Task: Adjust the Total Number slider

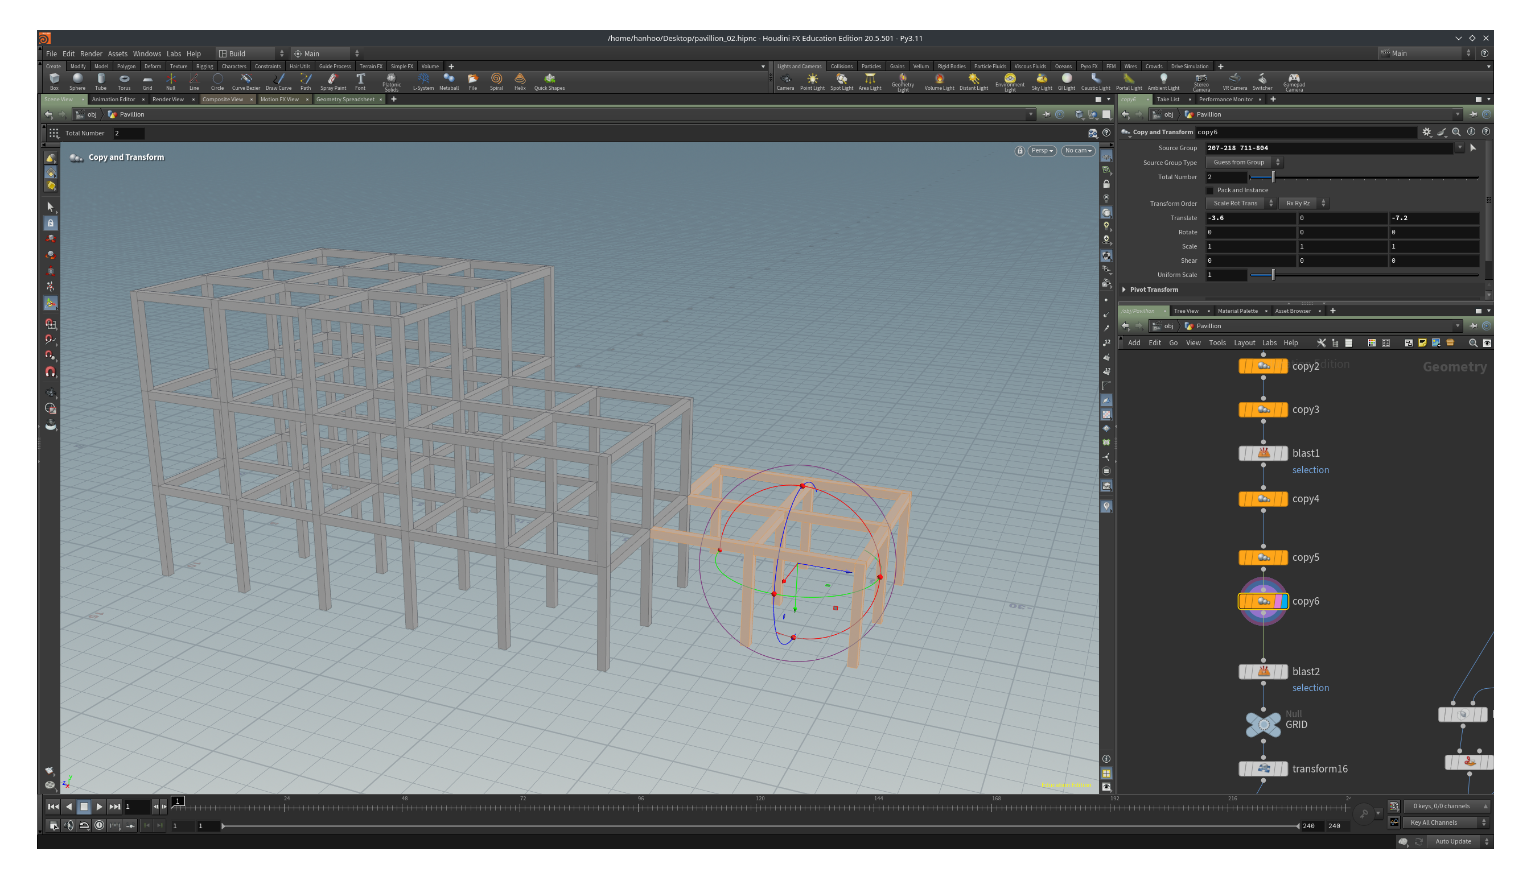Action: (1363, 177)
